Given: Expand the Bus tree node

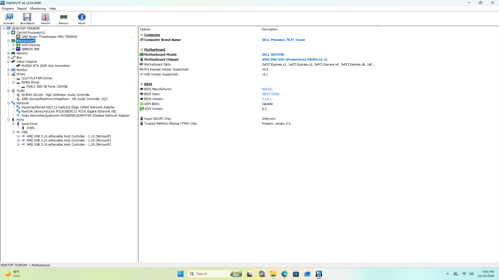Looking at the screenshot, I should click(8, 58).
